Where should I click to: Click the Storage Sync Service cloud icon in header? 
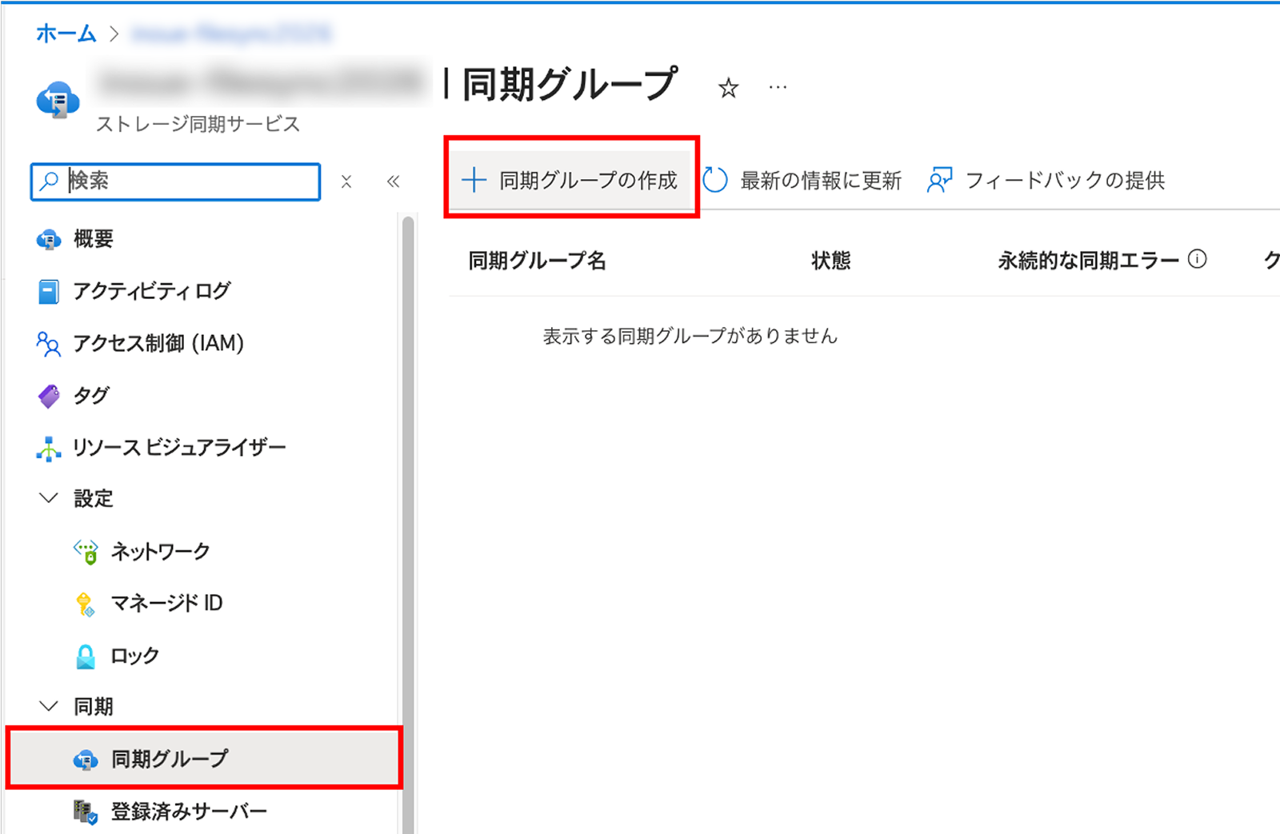pyautogui.click(x=58, y=100)
